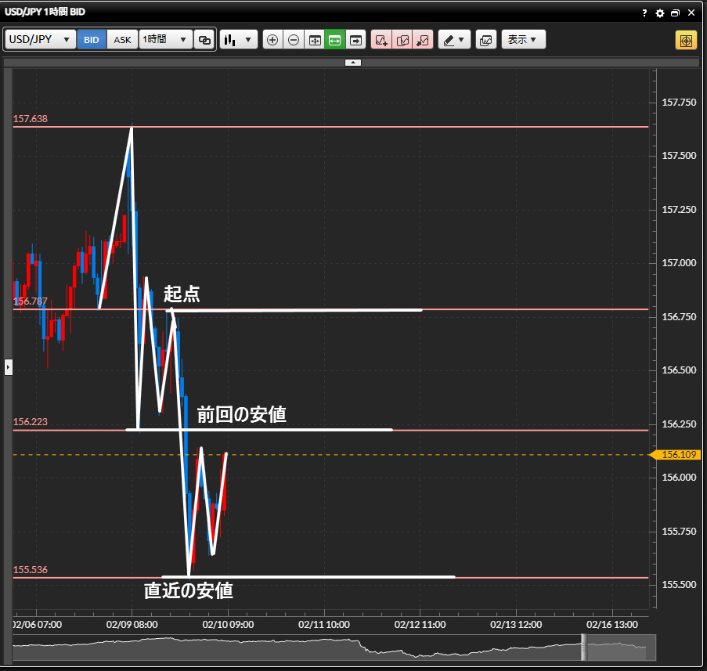Screen dimensions: 707x671
Task: Switch price to ASK
Action: pyautogui.click(x=123, y=40)
